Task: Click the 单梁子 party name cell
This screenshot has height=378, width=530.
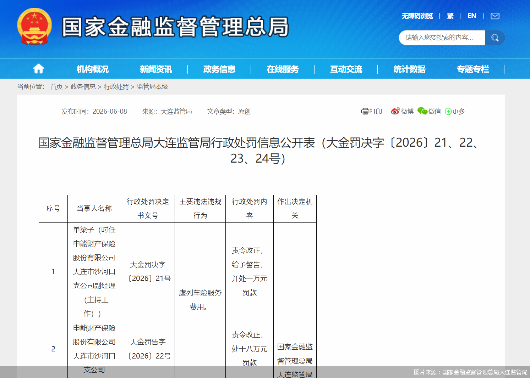Action: (94, 272)
